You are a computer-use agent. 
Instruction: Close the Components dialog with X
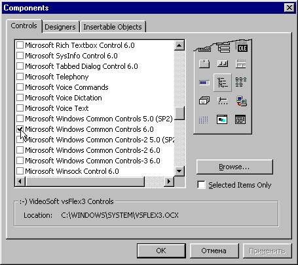point(289,8)
